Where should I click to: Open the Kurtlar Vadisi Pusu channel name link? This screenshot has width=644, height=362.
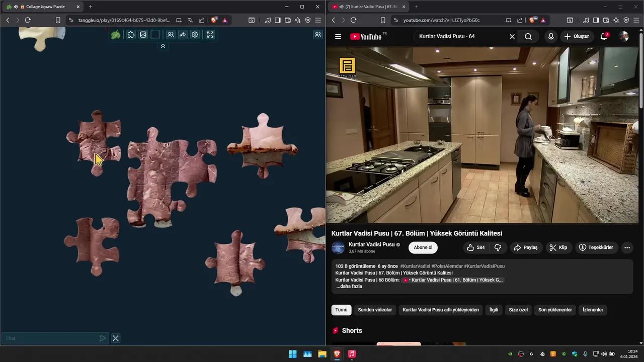pos(371,244)
